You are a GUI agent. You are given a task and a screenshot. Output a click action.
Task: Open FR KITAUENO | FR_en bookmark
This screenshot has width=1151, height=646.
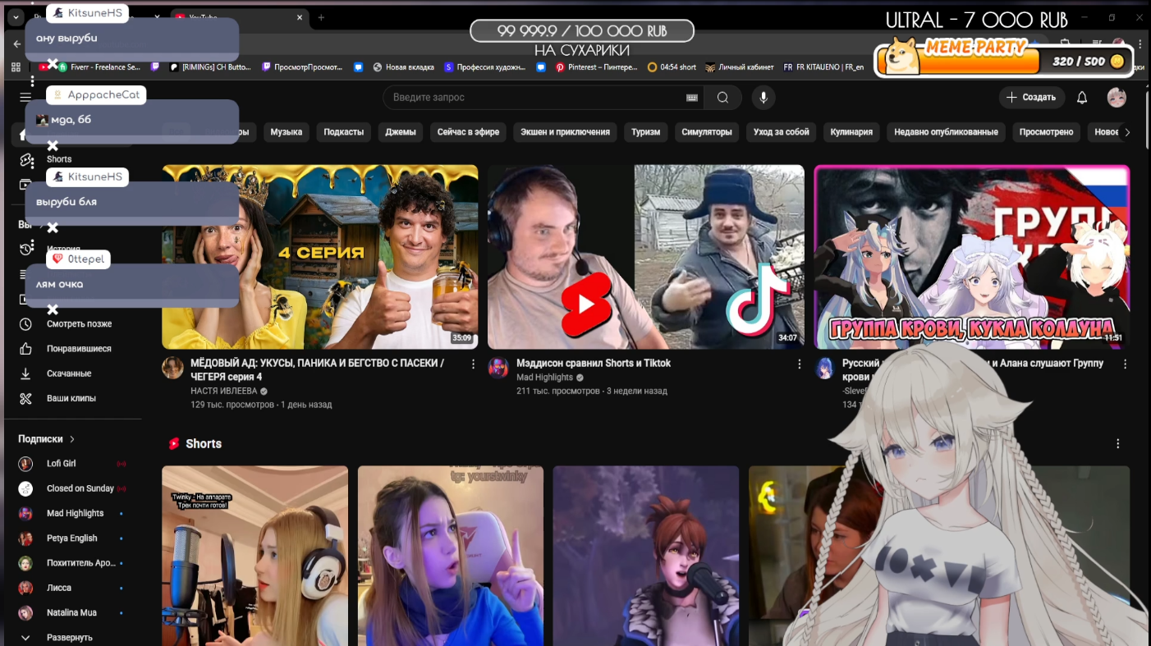tap(823, 67)
